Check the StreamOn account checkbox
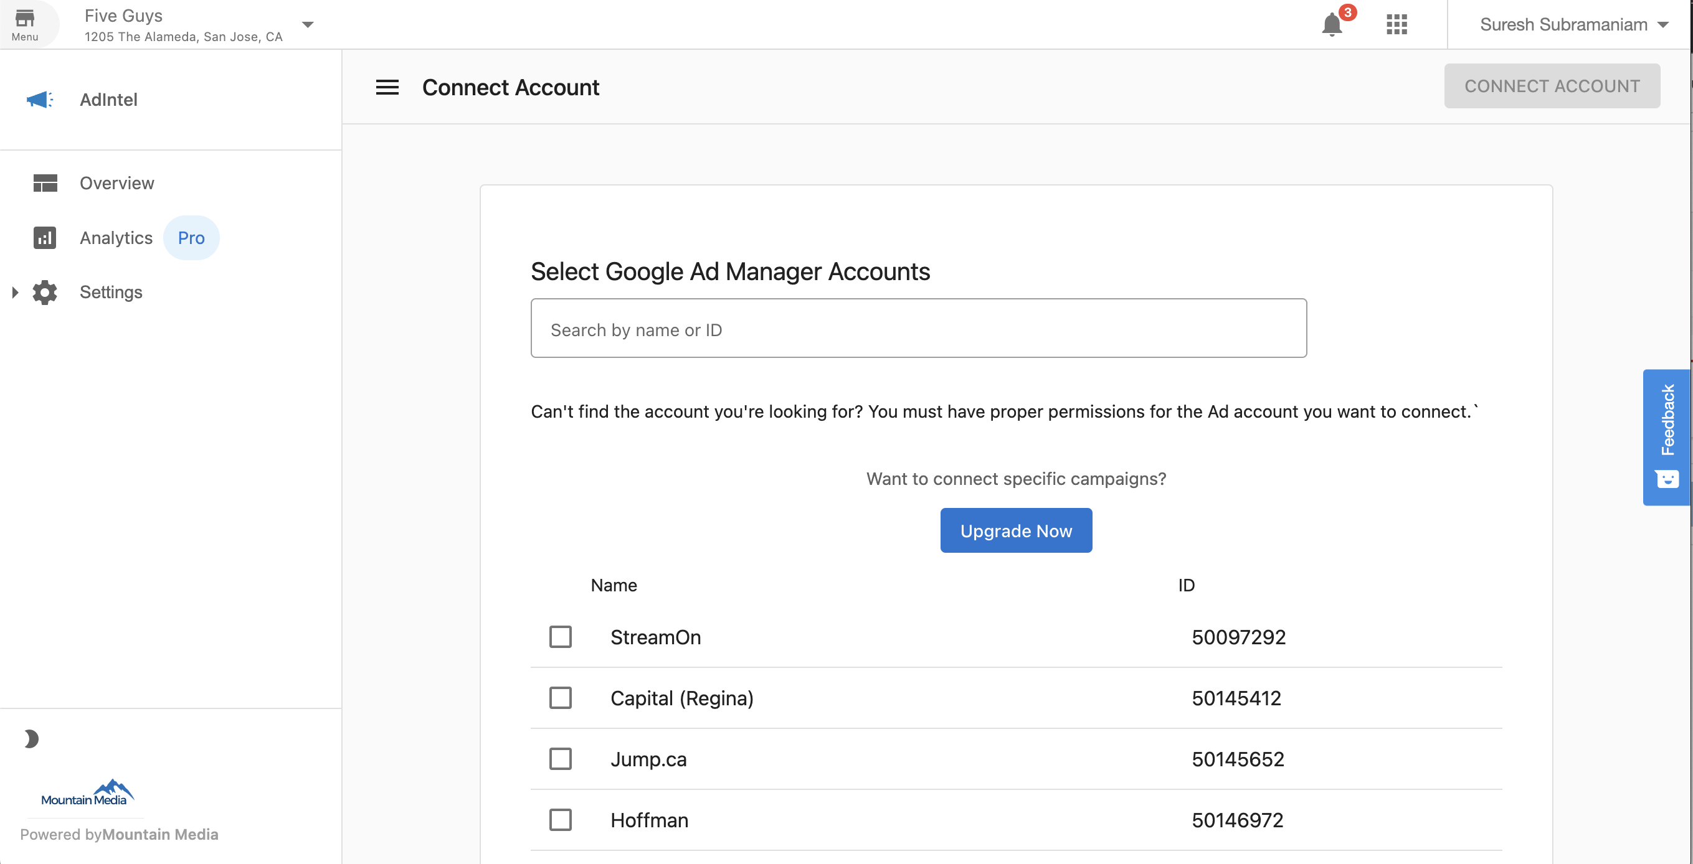Viewport: 1693px width, 864px height. coord(560,636)
